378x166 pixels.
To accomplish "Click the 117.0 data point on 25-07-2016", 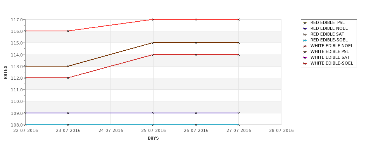I will 153,19.
